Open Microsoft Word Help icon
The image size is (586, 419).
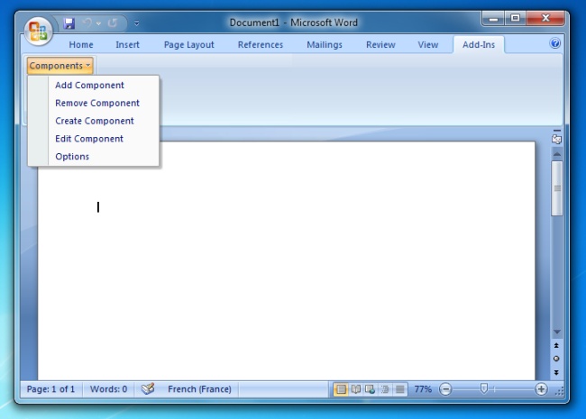coord(555,43)
